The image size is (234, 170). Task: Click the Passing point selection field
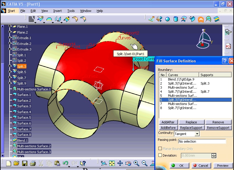202,141
